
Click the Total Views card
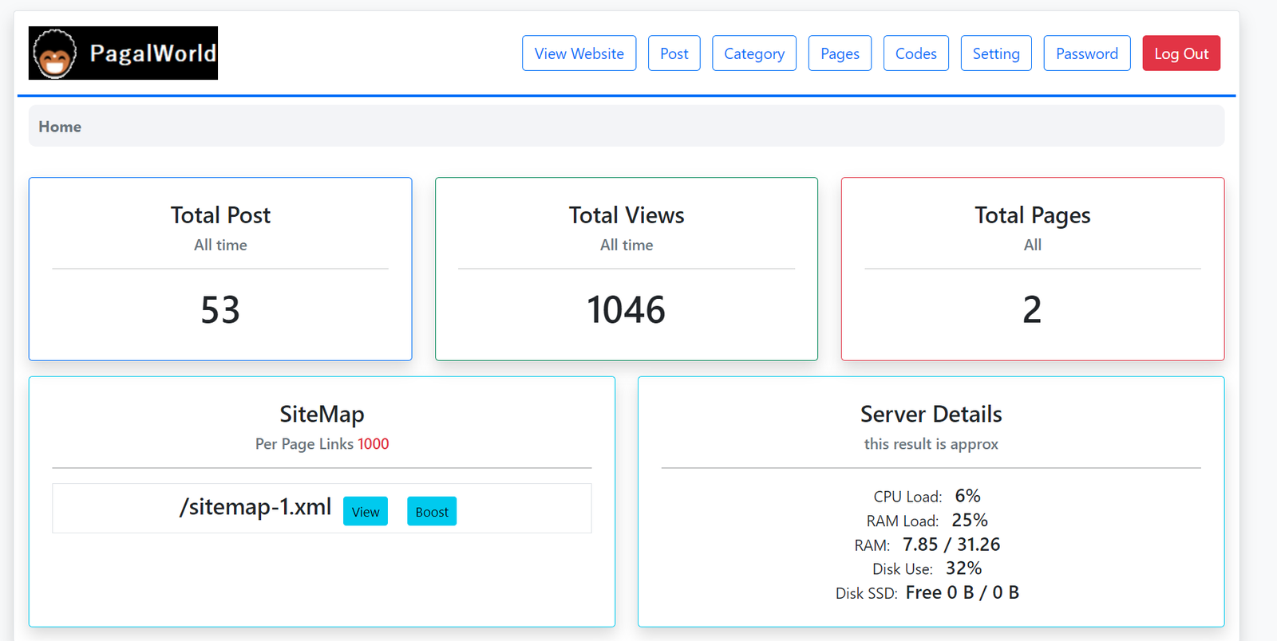pyautogui.click(x=627, y=269)
